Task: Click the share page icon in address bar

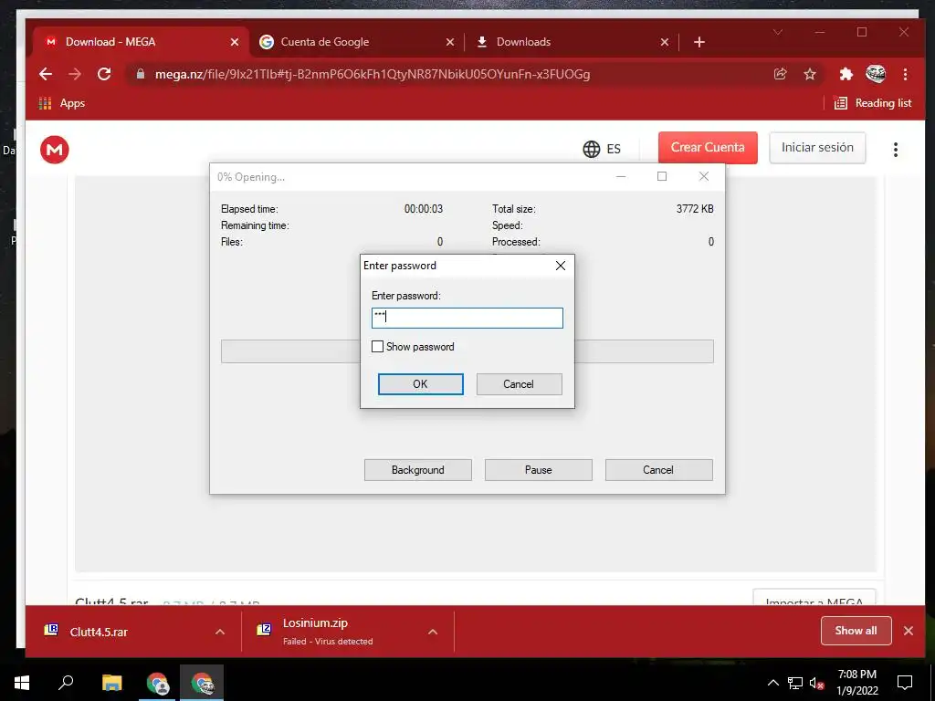Action: click(780, 74)
